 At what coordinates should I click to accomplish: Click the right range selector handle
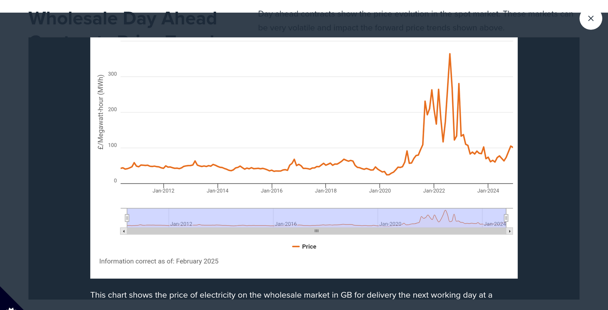tap(506, 218)
